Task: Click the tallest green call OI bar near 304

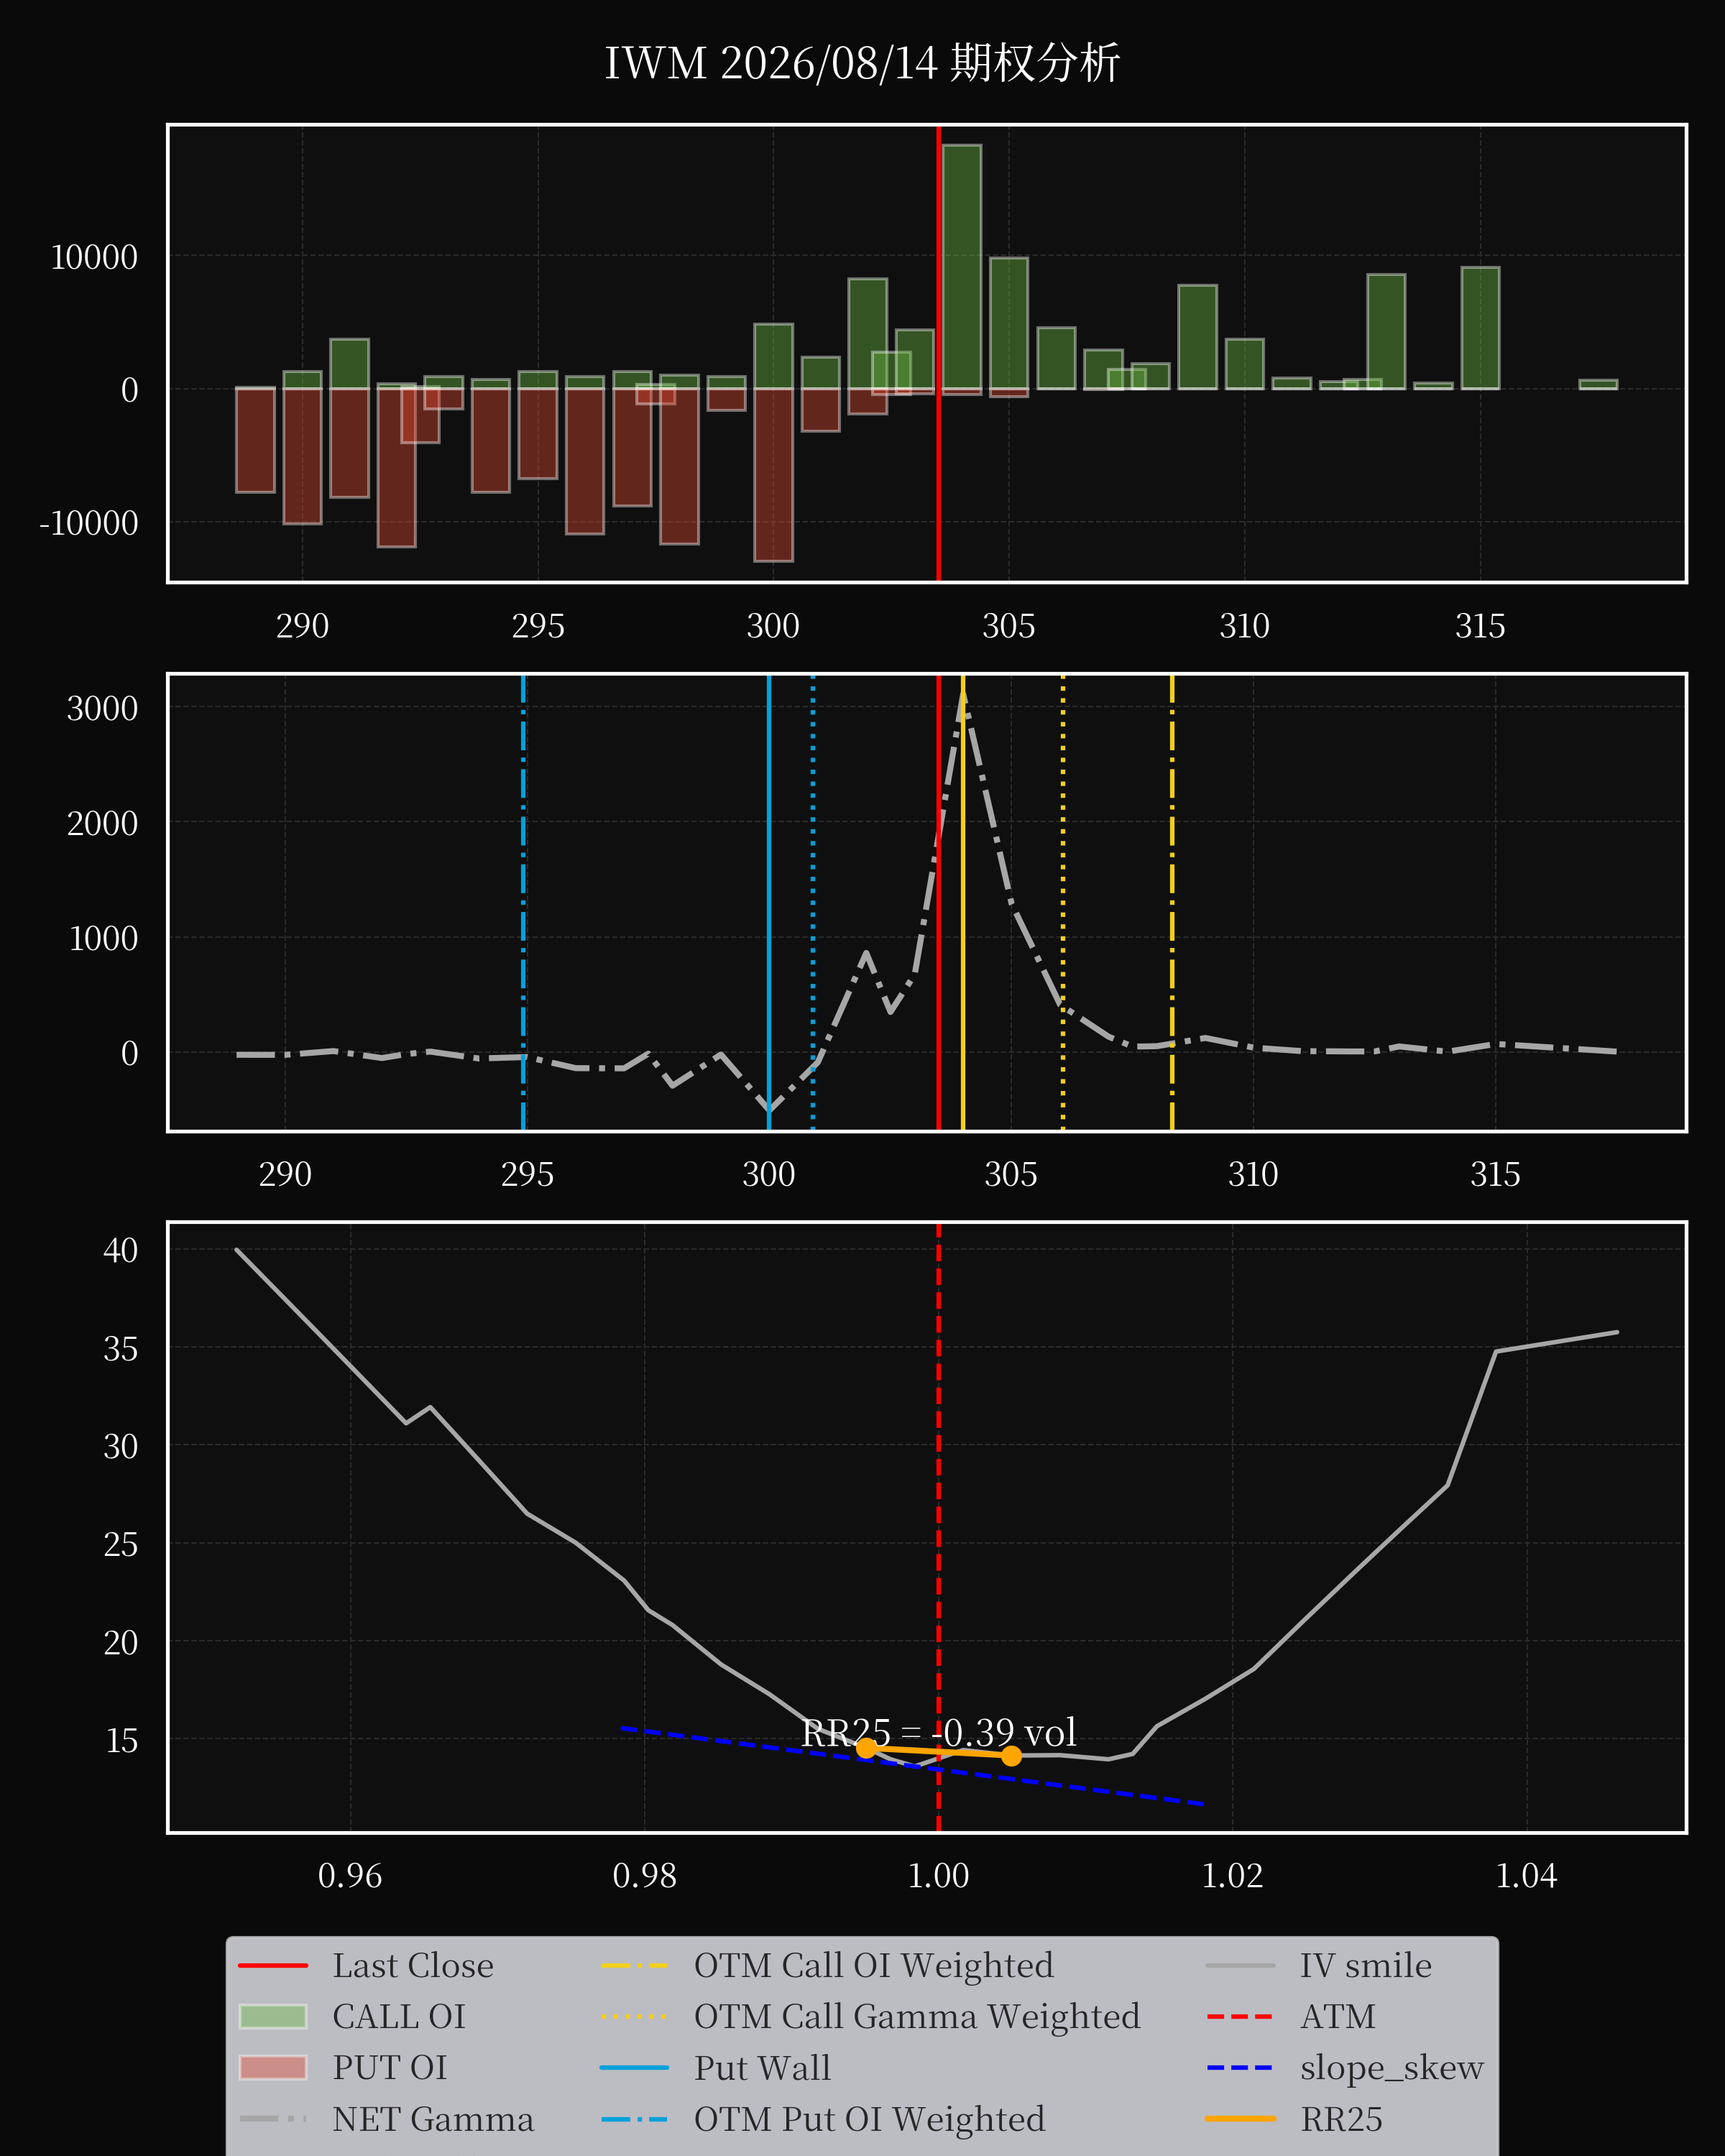Action: click(962, 267)
